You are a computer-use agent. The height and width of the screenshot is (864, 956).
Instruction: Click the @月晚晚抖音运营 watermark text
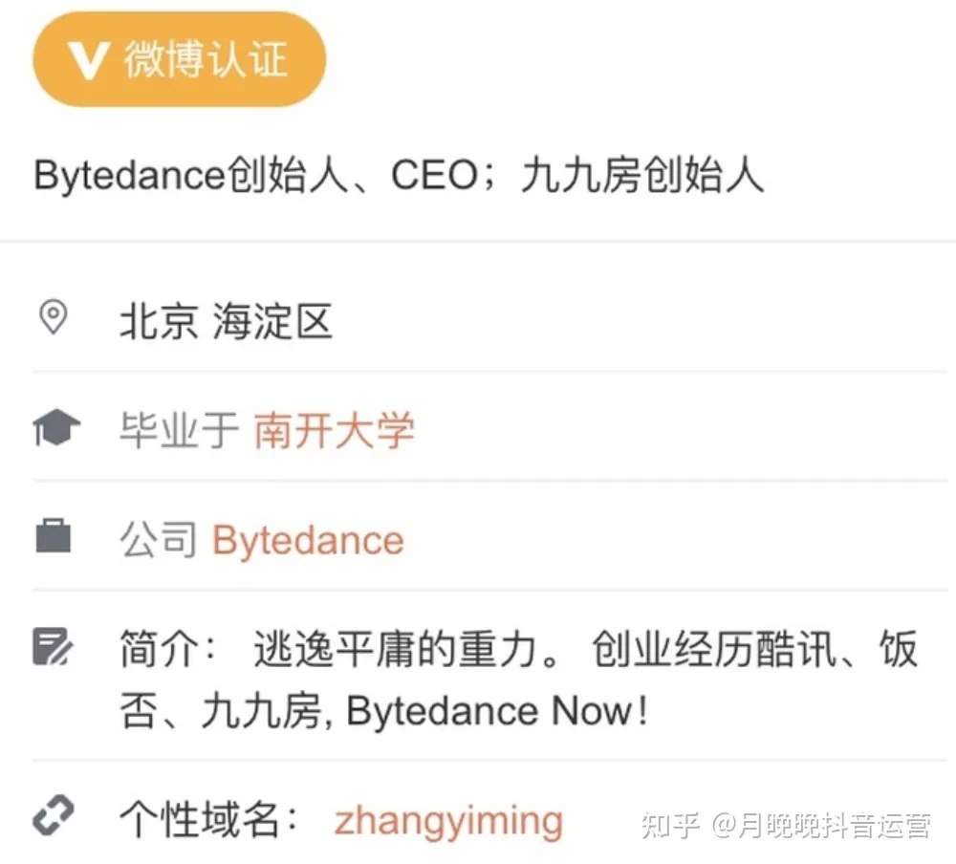[820, 825]
